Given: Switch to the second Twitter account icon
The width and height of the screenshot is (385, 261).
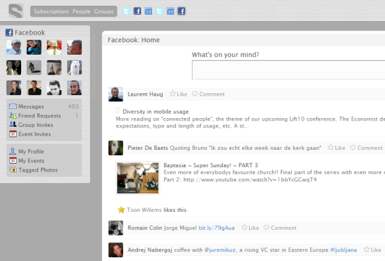Looking at the screenshot, I should [x=160, y=11].
